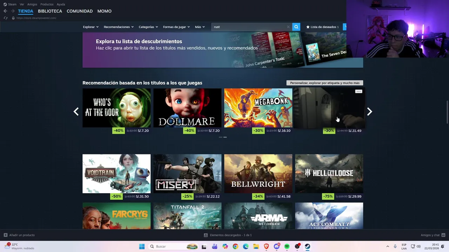Open the Hell Let Loose game card
The image size is (449, 252).
pyautogui.click(x=329, y=174)
